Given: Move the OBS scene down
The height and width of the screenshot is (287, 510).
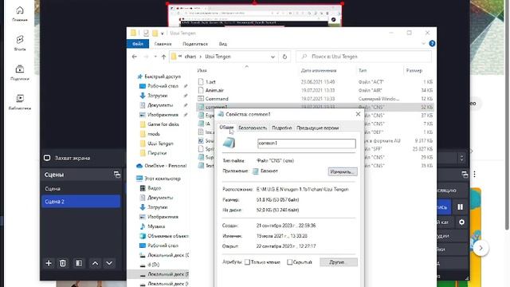Looking at the screenshot, I should point(109,263).
